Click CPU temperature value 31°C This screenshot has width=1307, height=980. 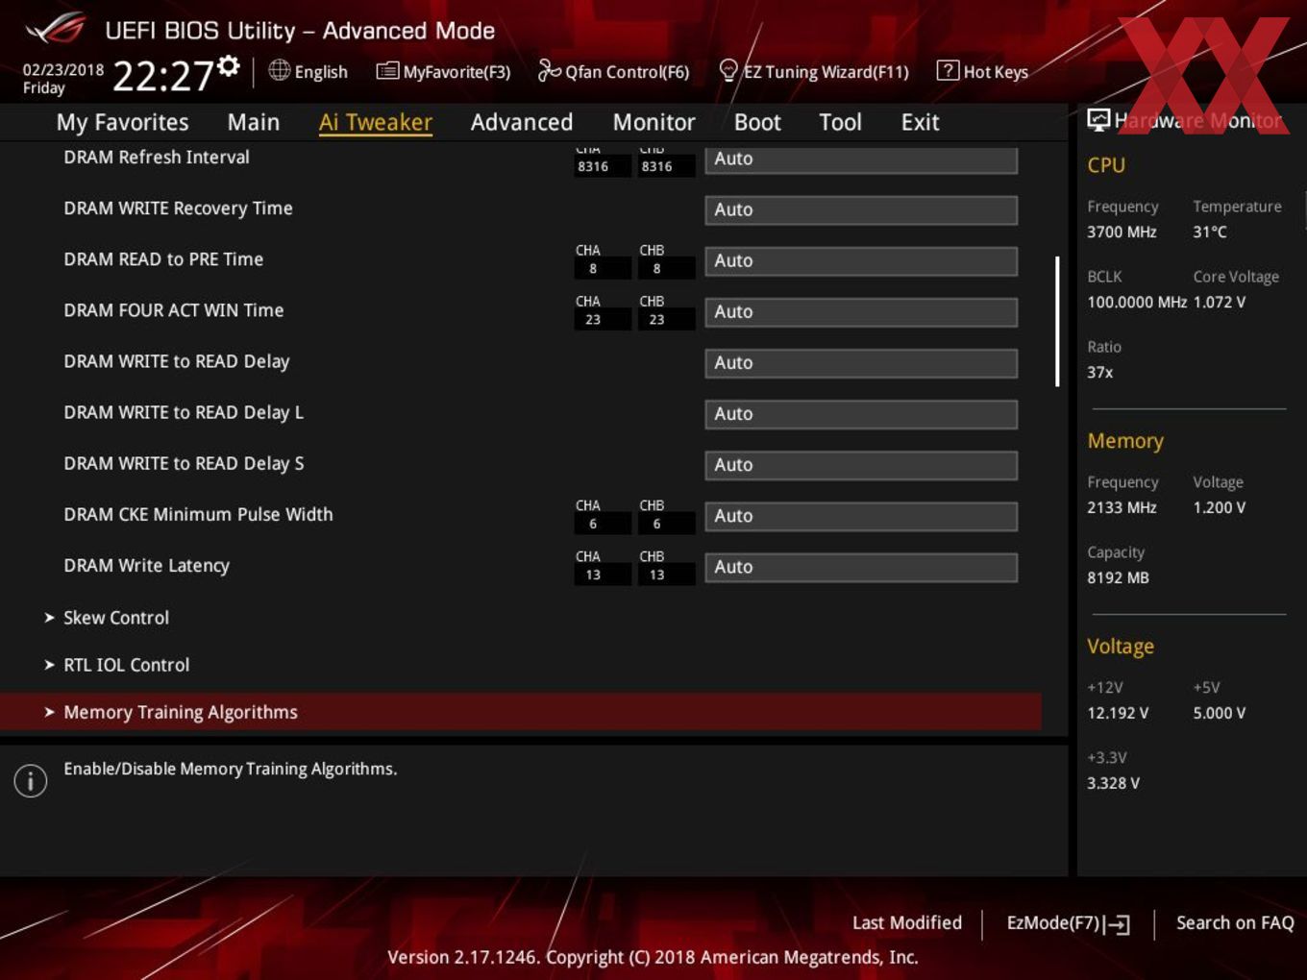(x=1210, y=232)
